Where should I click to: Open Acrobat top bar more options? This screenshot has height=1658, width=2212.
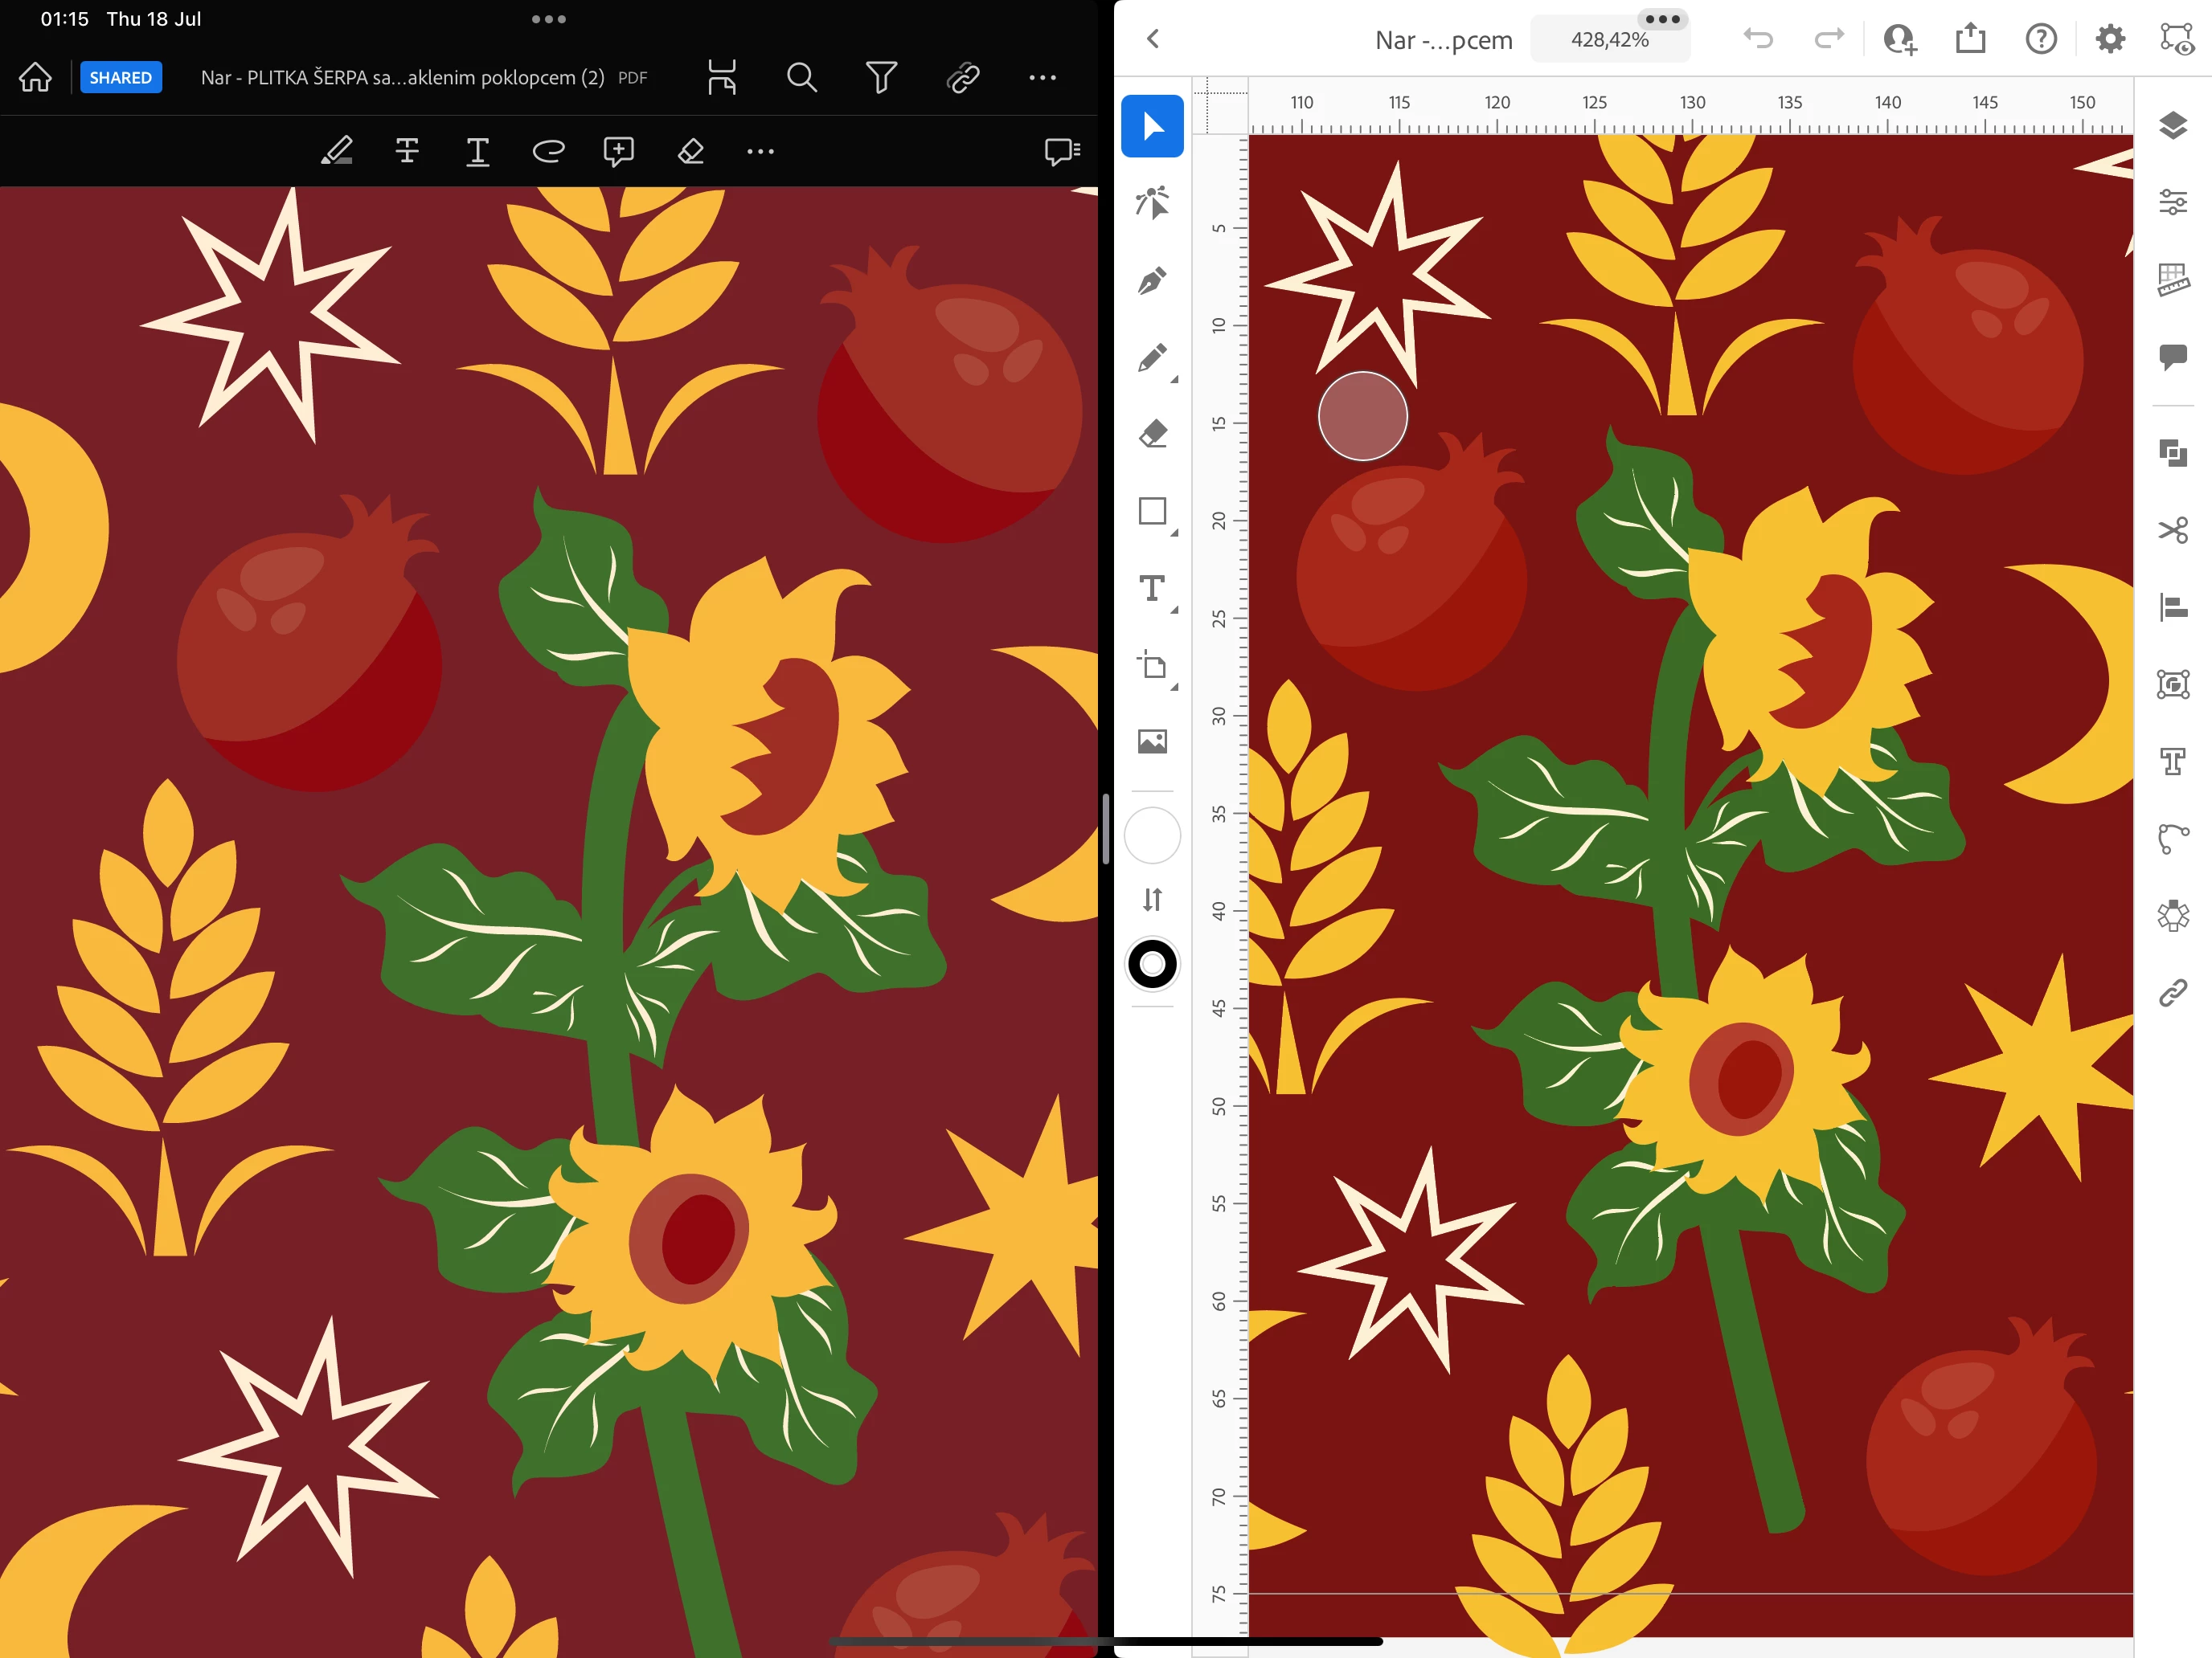(1042, 78)
